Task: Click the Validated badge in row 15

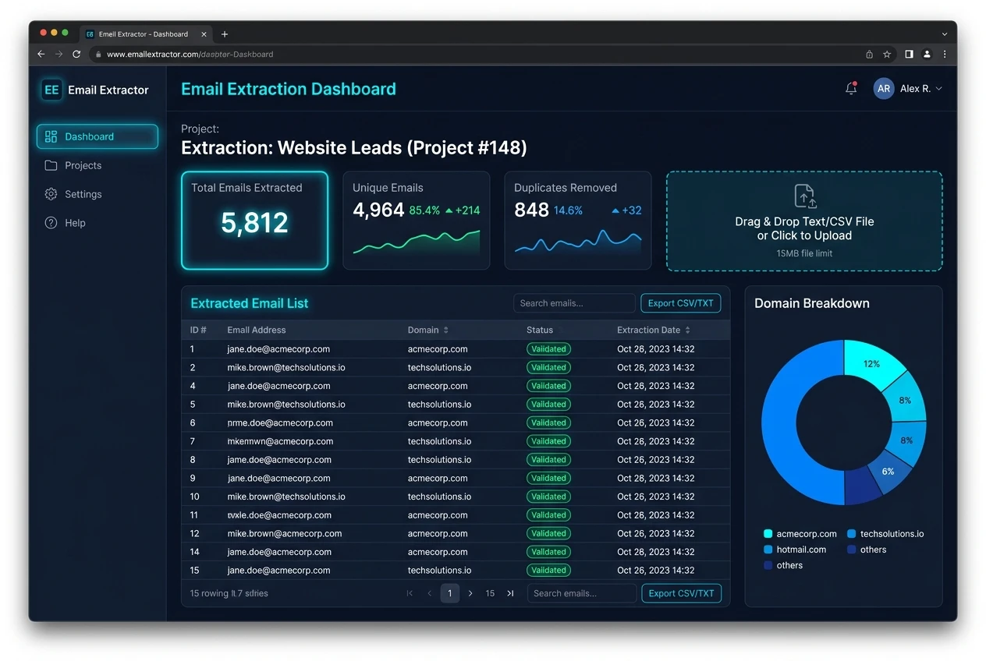Action: [x=548, y=571]
